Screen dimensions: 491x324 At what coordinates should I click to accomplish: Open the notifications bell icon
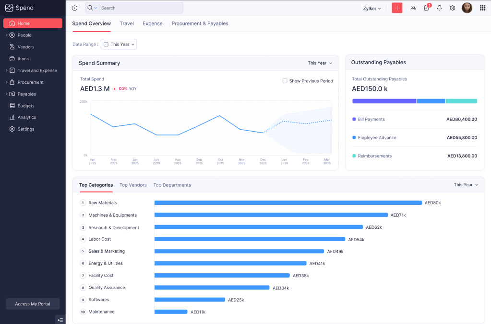tap(439, 8)
